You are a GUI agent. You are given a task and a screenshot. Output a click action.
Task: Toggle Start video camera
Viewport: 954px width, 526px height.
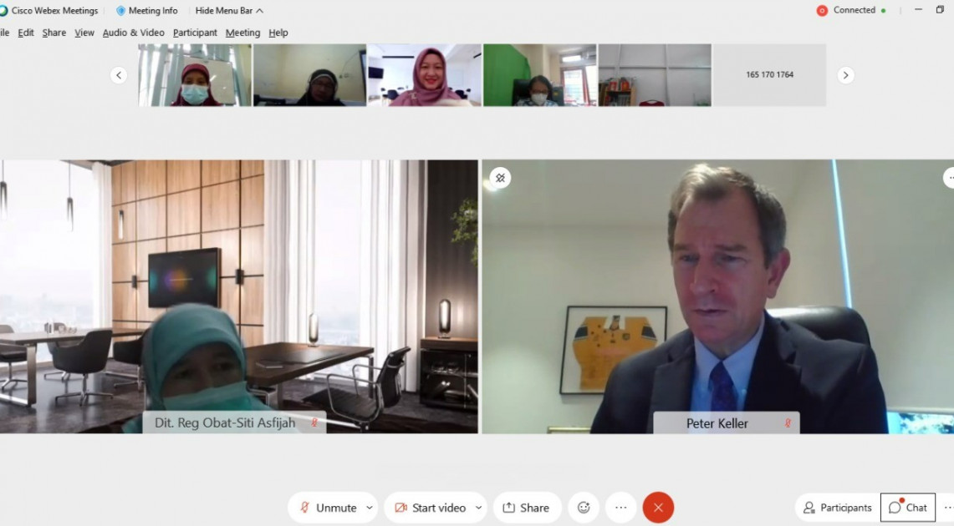[430, 508]
